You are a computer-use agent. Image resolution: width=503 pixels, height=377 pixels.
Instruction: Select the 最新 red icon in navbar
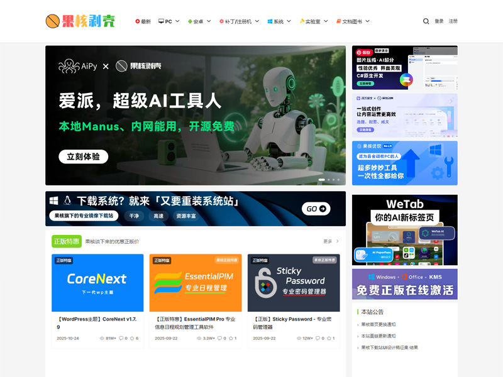pos(136,21)
